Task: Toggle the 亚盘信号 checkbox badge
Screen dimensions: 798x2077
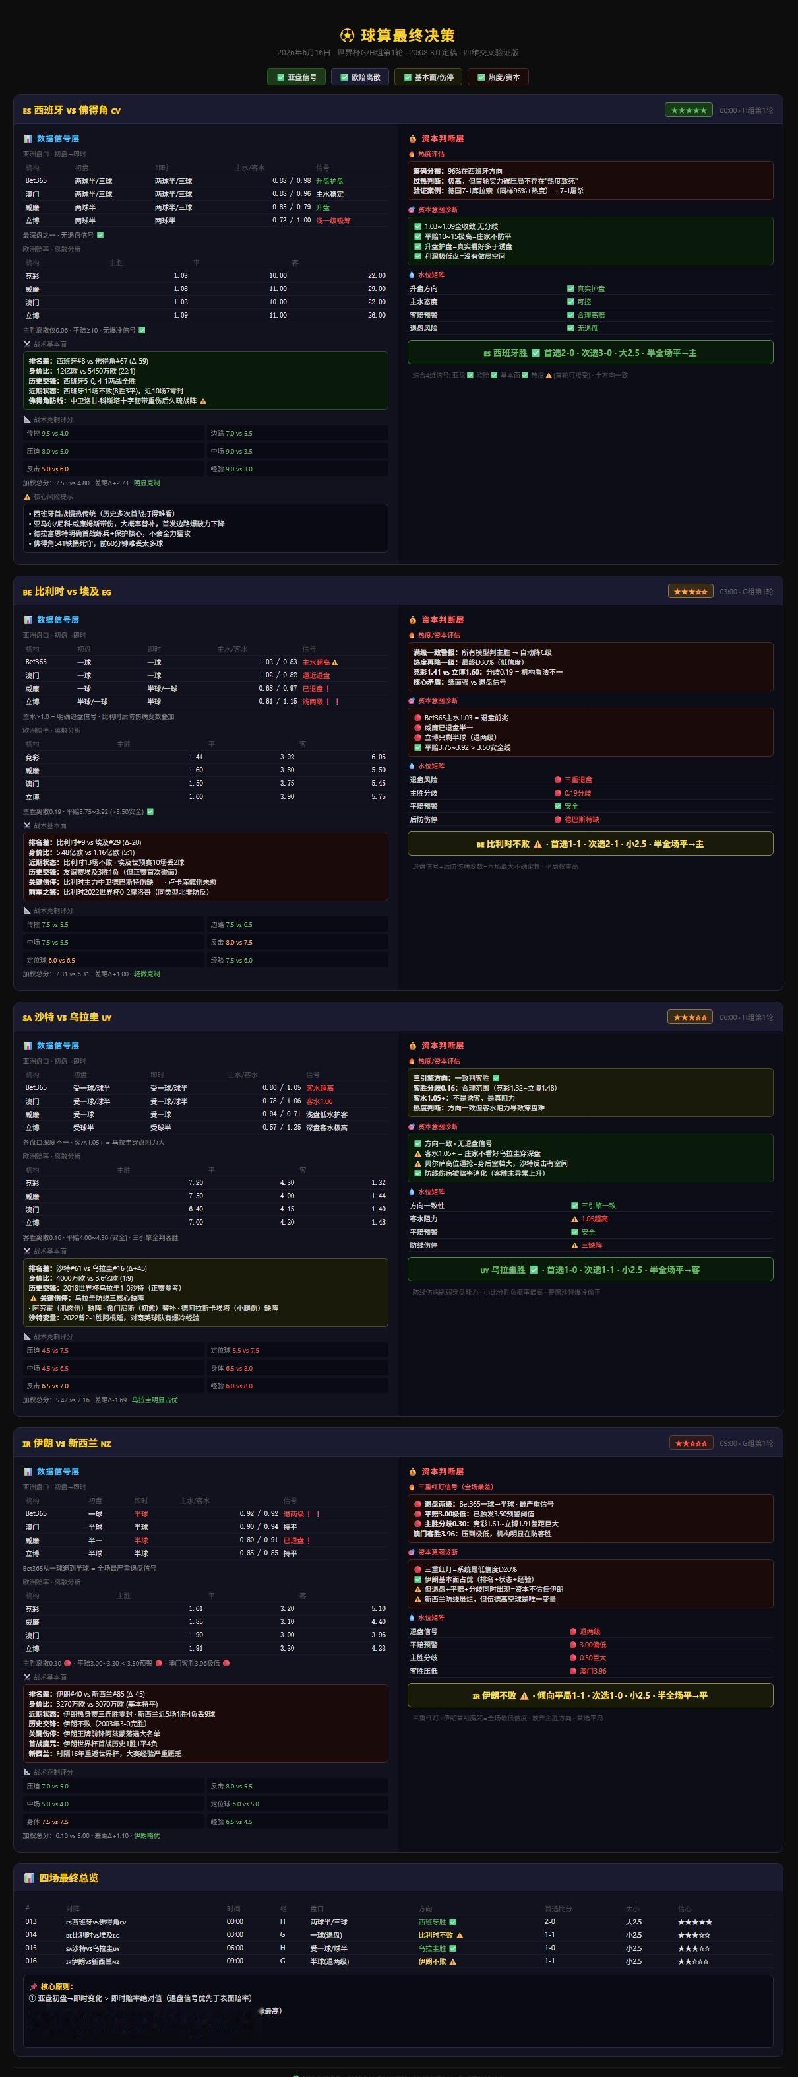Action: [x=296, y=77]
